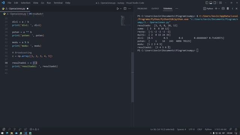Open the Selection menu
The image size is (240, 135).
click(25, 3)
